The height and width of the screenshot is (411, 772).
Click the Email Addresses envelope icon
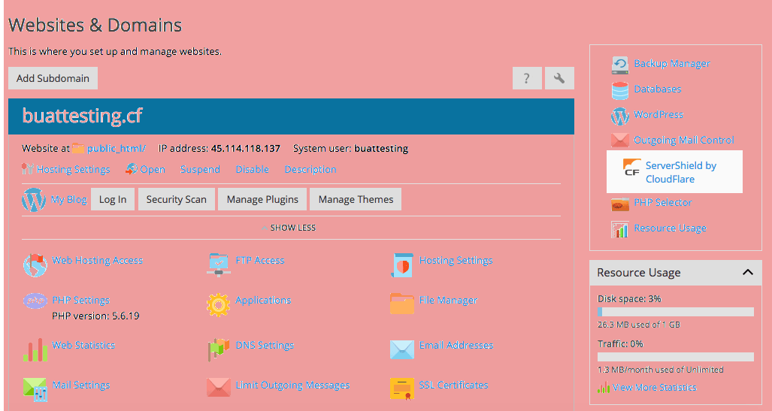tap(402, 350)
